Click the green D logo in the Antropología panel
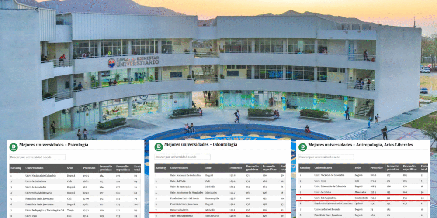This screenshot has height=218, width=437. tap(302, 147)
